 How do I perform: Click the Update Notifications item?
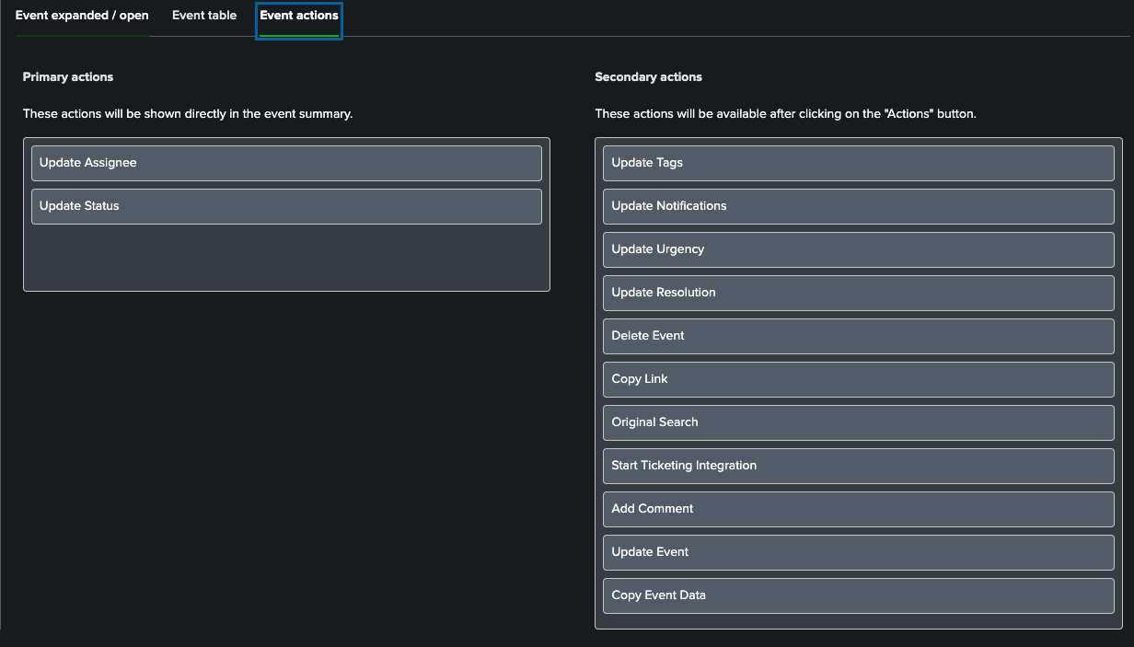(858, 206)
